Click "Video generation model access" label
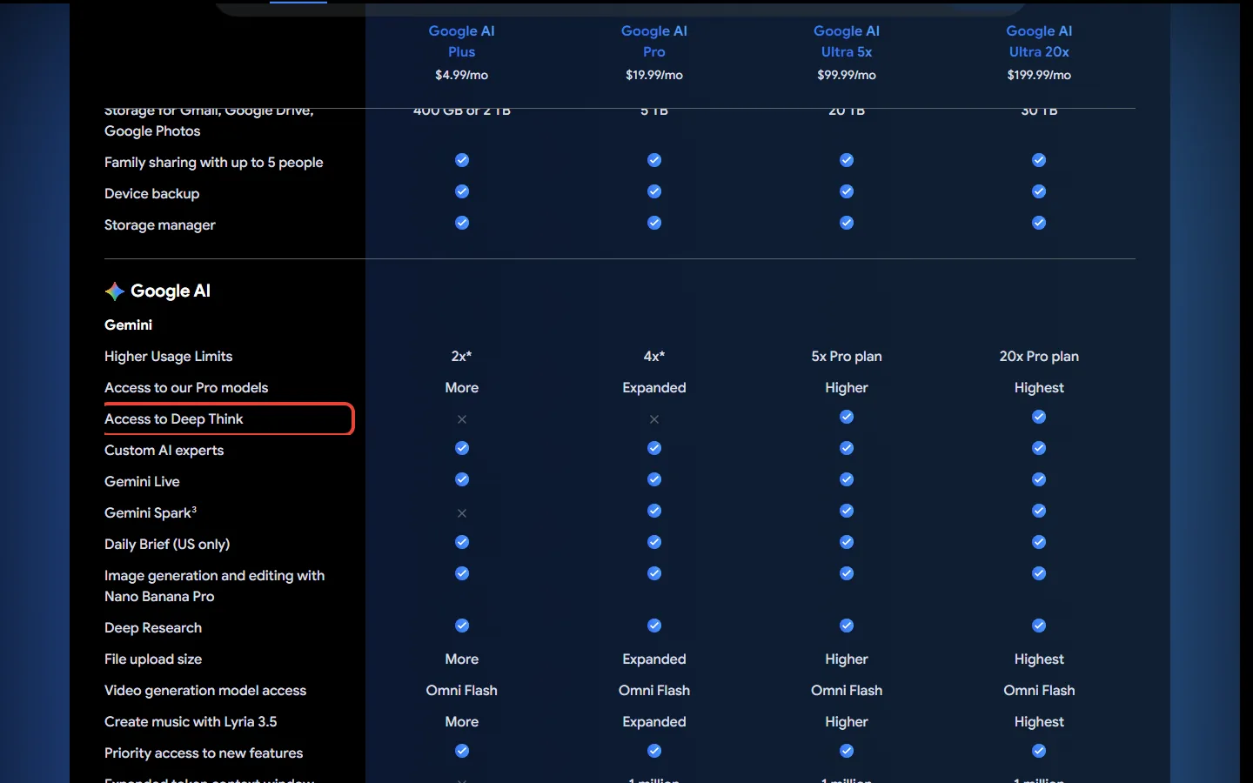The height and width of the screenshot is (783, 1253). (205, 691)
